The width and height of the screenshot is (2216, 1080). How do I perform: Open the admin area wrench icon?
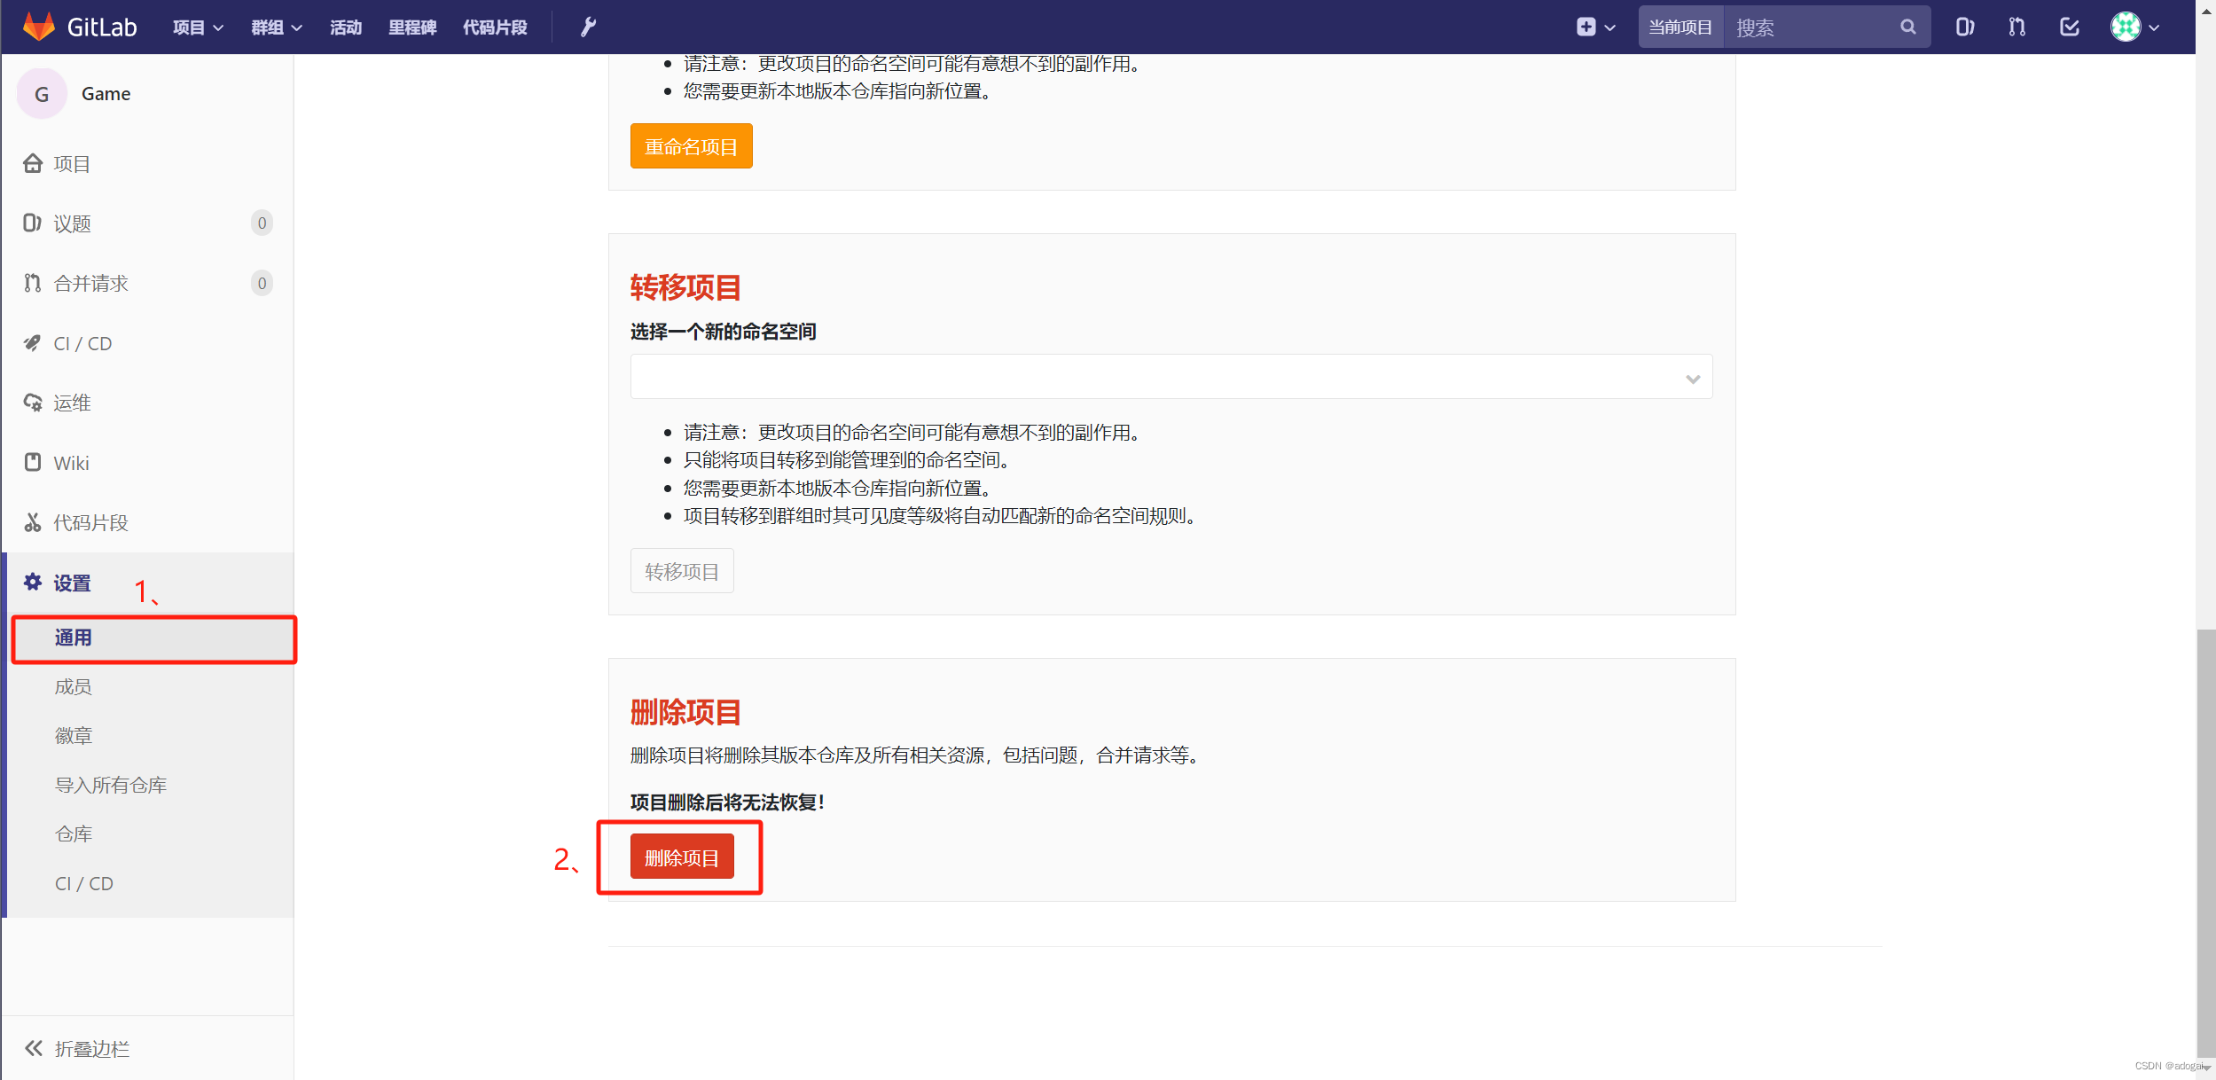pyautogui.click(x=588, y=27)
